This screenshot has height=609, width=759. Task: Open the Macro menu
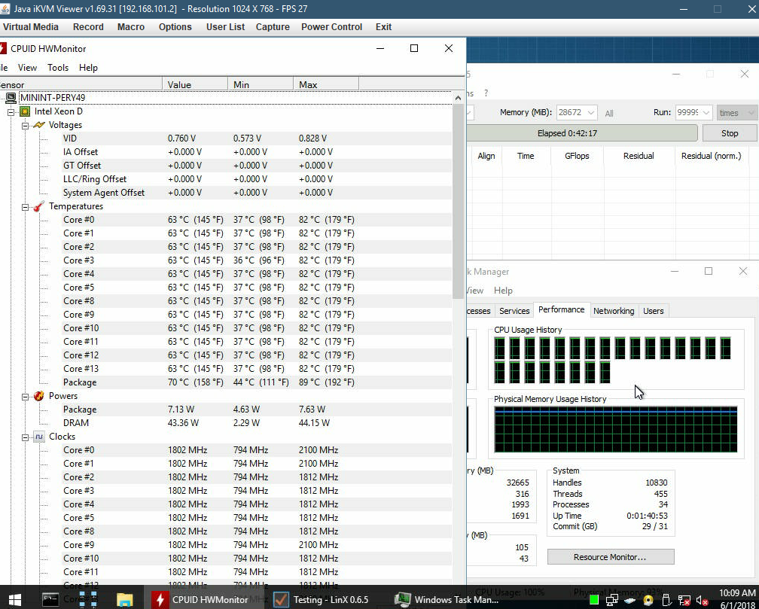(131, 27)
